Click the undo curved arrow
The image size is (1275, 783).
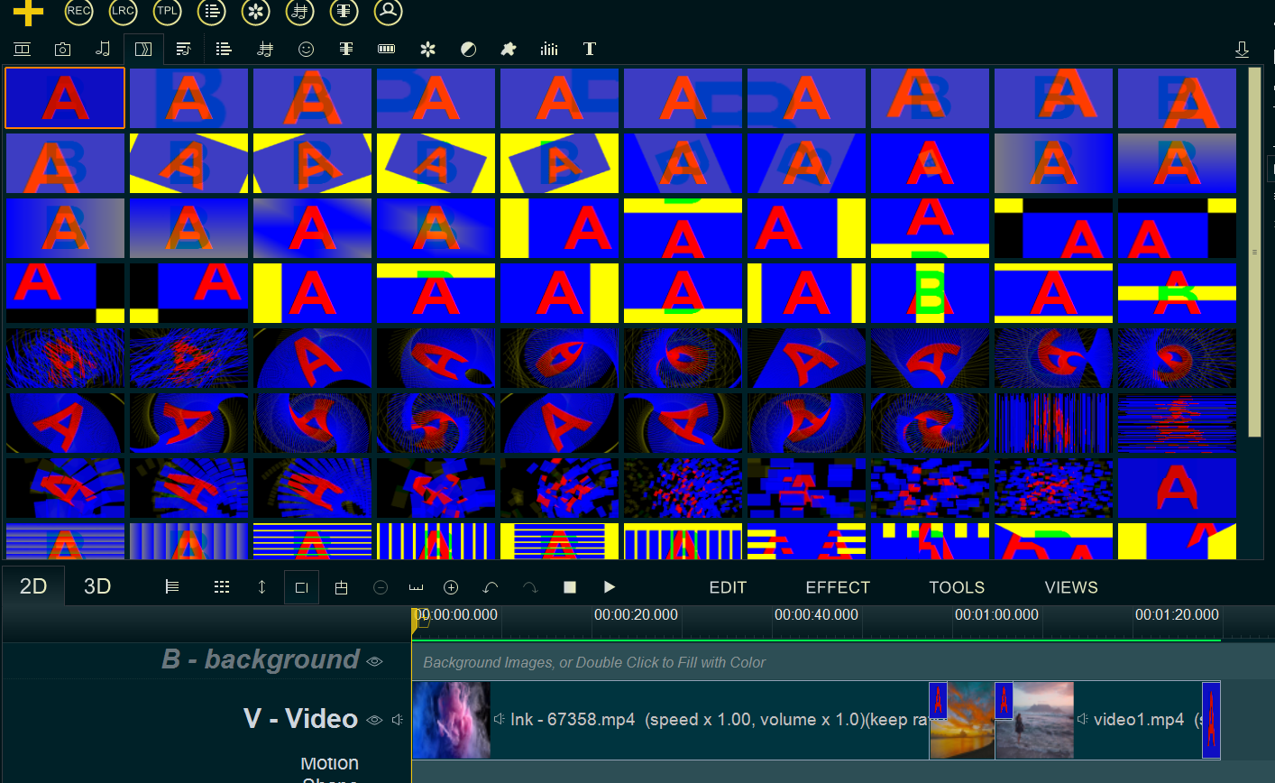click(x=491, y=587)
